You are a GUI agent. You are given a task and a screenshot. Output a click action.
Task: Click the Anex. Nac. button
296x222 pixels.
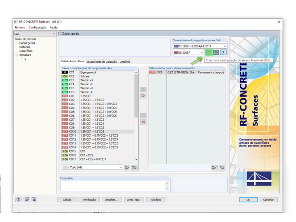click(x=134, y=199)
